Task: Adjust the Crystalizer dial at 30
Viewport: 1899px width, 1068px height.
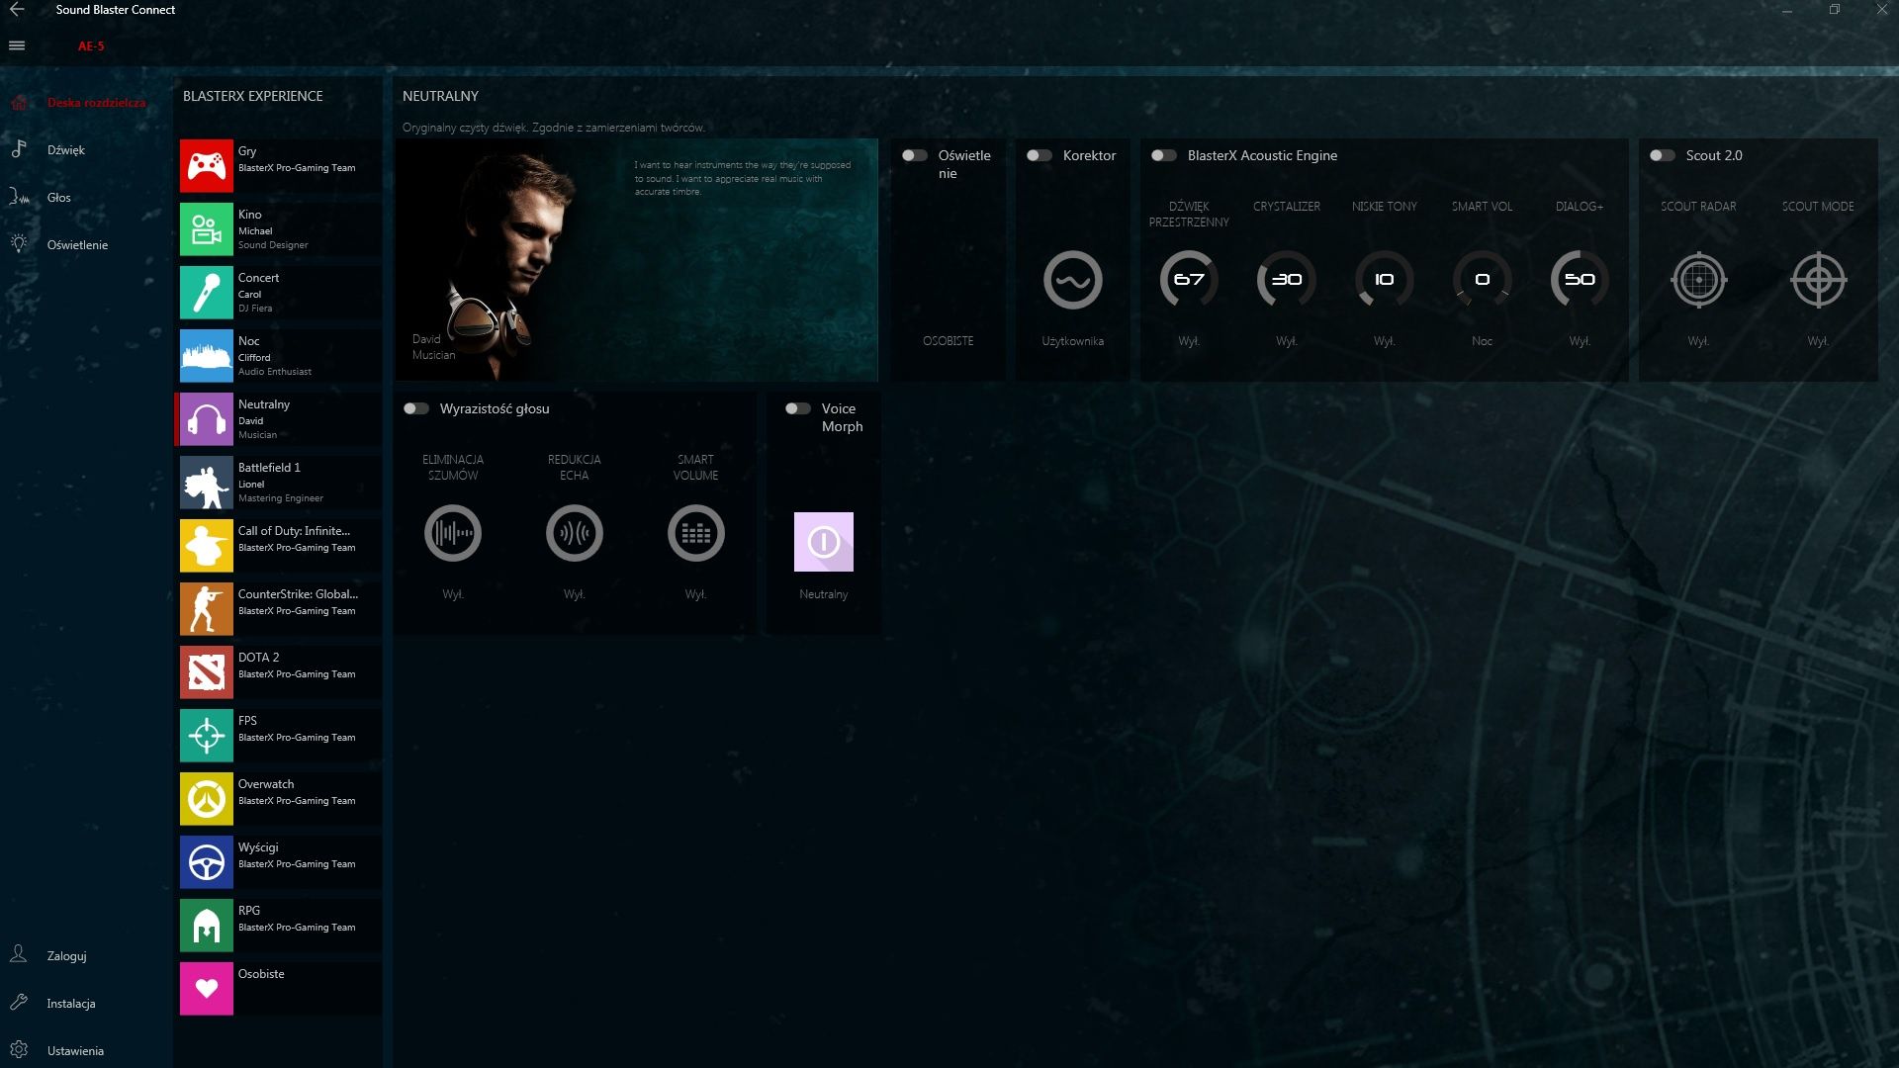Action: (x=1286, y=280)
